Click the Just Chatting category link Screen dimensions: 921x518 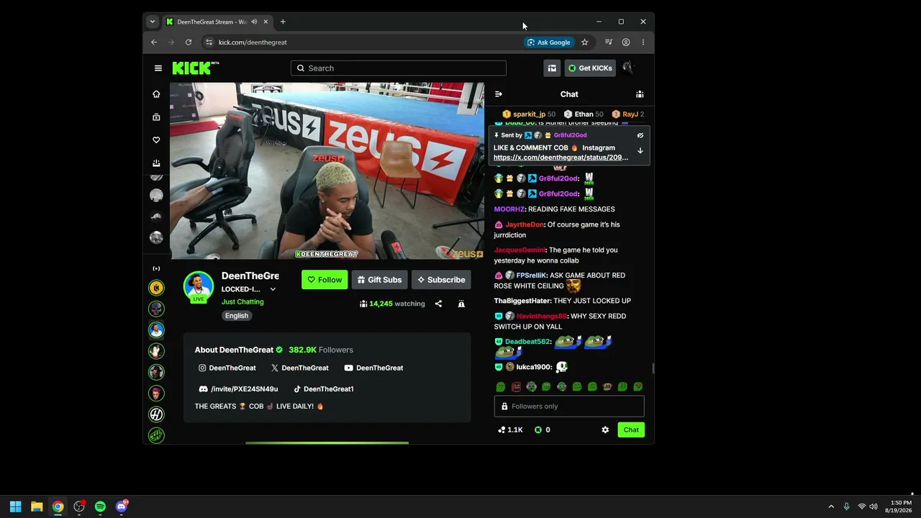(242, 301)
